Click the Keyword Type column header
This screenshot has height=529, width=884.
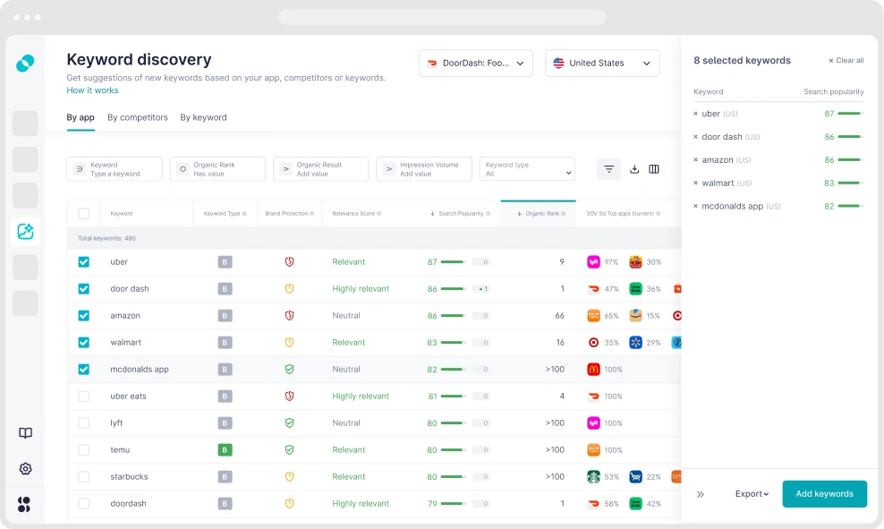[225, 214]
